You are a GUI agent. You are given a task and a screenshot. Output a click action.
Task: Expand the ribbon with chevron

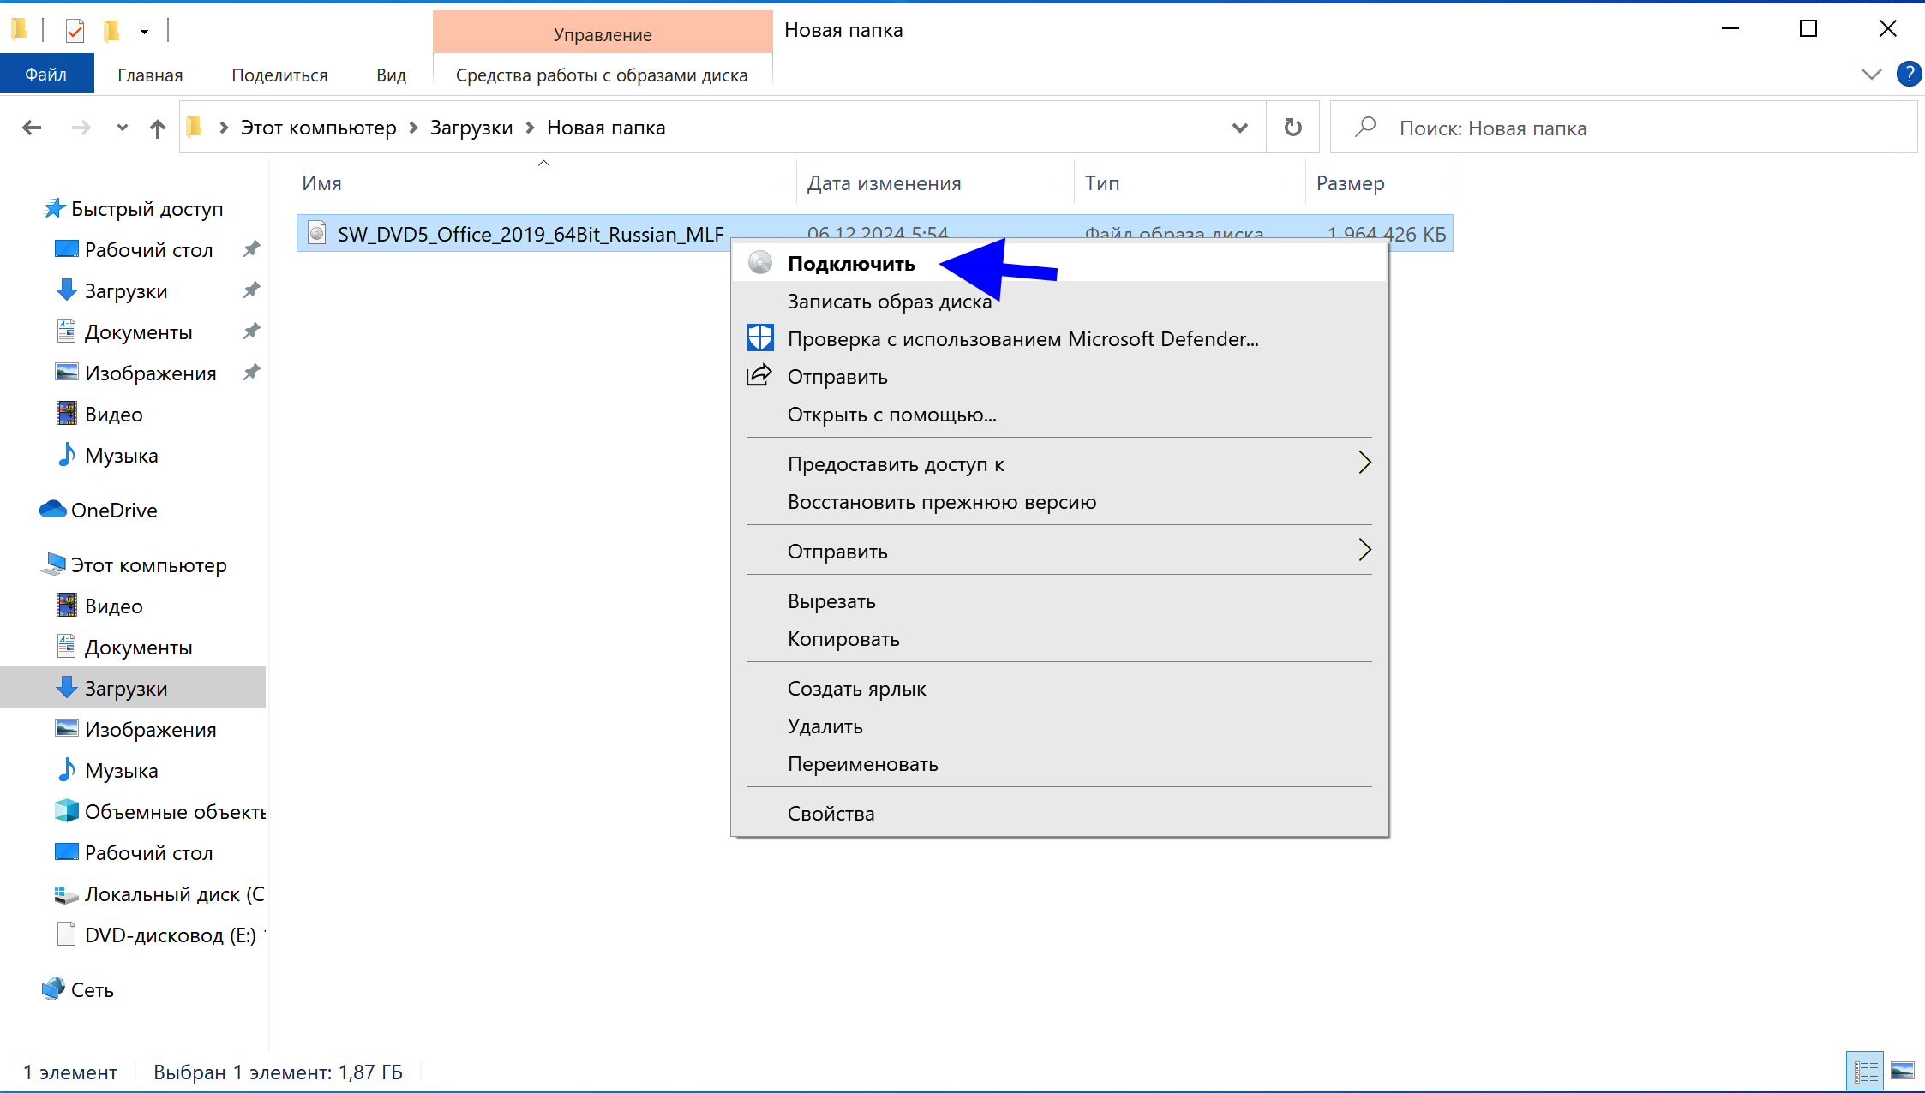coord(1871,75)
